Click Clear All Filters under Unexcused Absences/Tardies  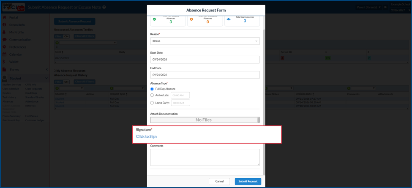point(85,36)
